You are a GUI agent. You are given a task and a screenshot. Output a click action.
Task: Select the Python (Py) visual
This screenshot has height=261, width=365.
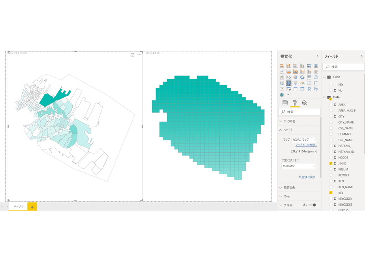(x=316, y=89)
